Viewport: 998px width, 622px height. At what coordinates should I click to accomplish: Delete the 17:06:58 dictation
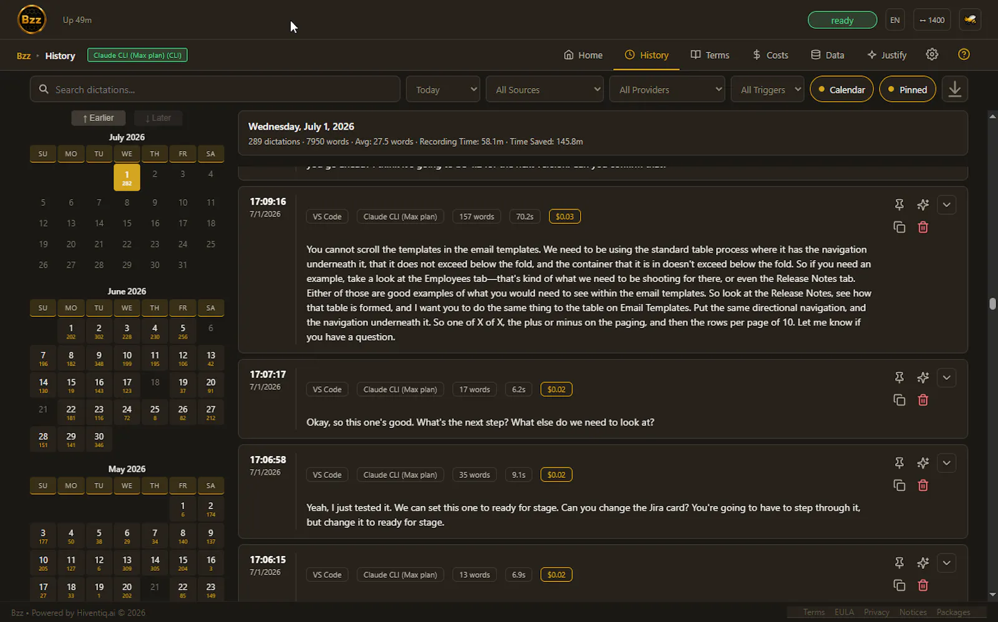pos(923,485)
